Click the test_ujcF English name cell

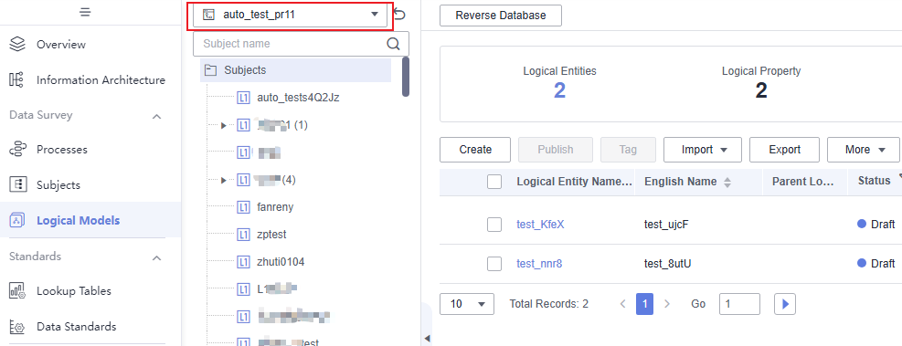[x=667, y=225]
